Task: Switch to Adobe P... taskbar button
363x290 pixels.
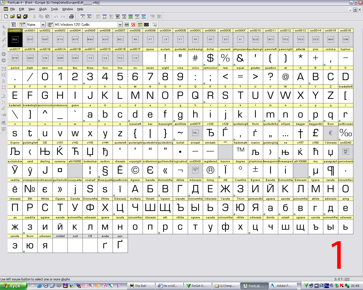Action: [283, 286]
